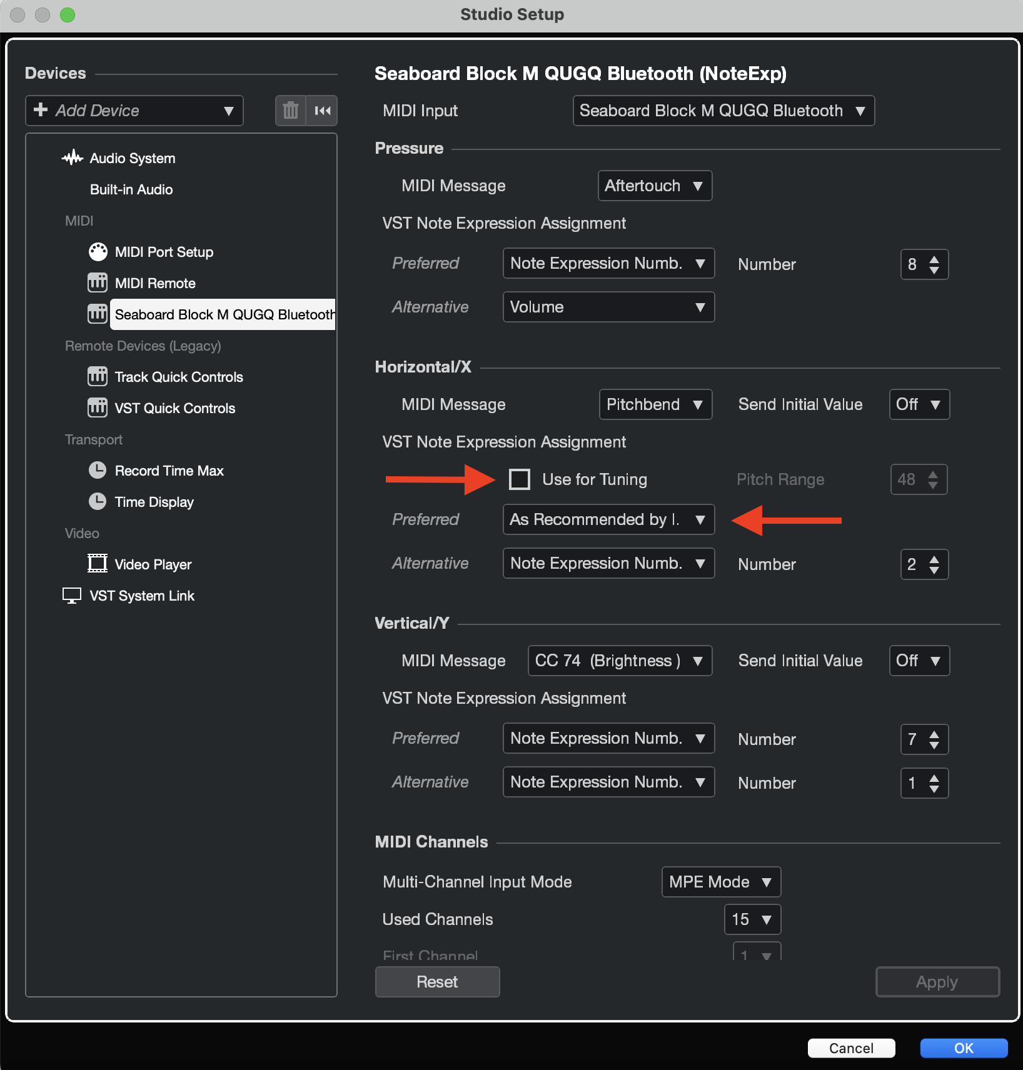This screenshot has width=1023, height=1070.
Task: Select VST Quick Controls entry
Action: pos(175,408)
